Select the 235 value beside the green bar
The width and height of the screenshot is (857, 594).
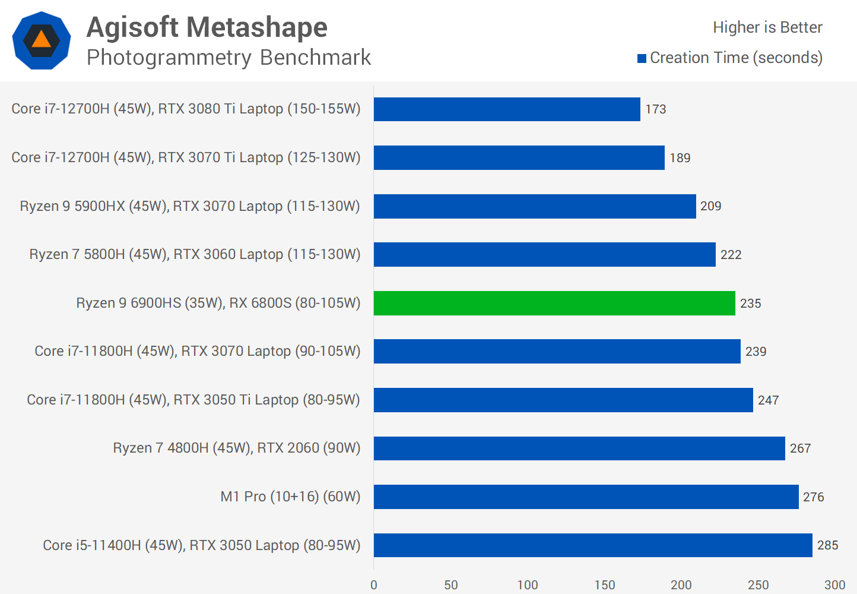[750, 304]
